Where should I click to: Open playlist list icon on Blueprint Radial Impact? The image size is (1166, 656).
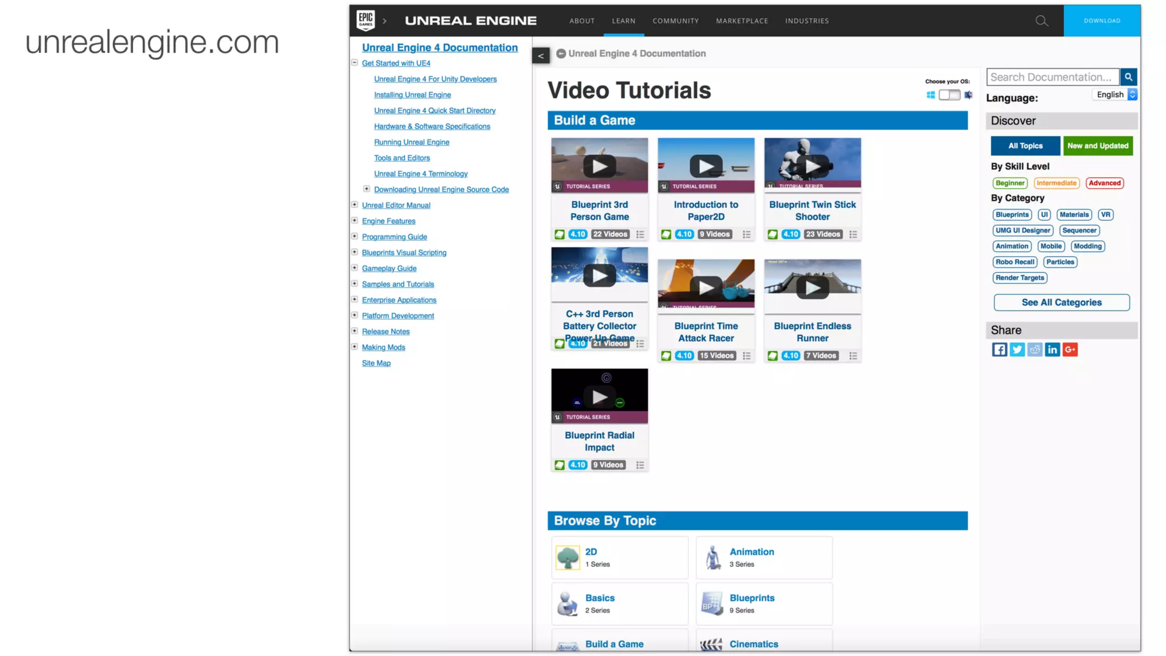640,465
